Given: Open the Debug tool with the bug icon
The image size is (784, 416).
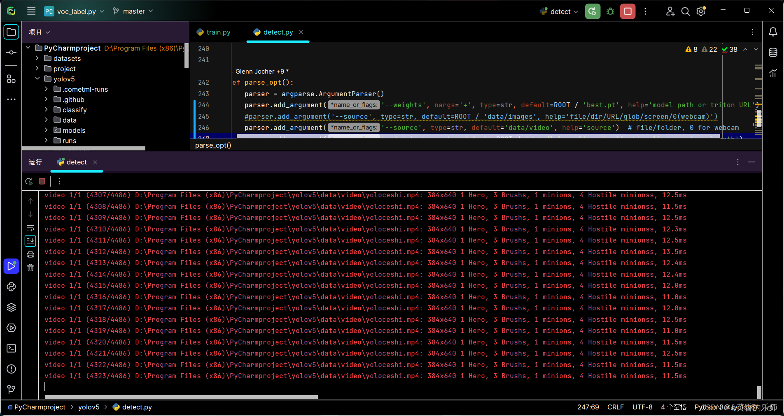Looking at the screenshot, I should click(x=610, y=12).
